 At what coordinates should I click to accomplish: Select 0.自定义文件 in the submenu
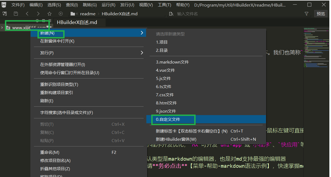[206, 119]
